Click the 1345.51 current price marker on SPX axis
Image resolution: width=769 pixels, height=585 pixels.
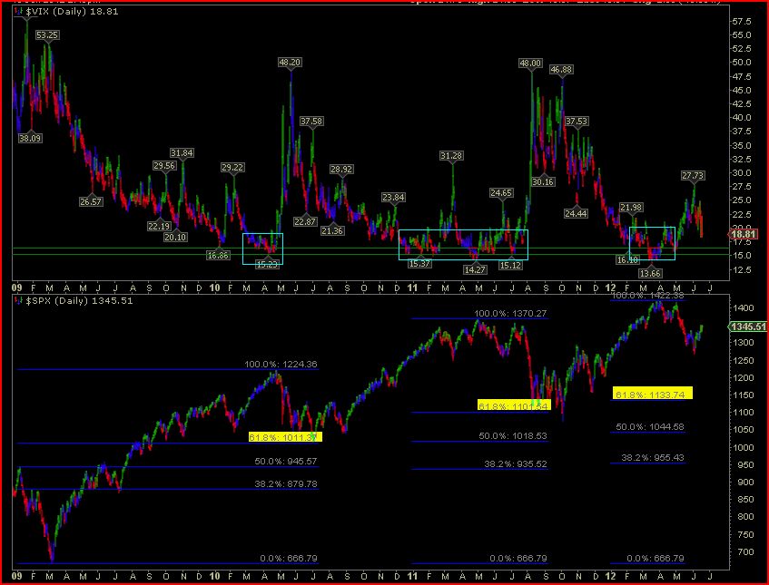coord(748,327)
